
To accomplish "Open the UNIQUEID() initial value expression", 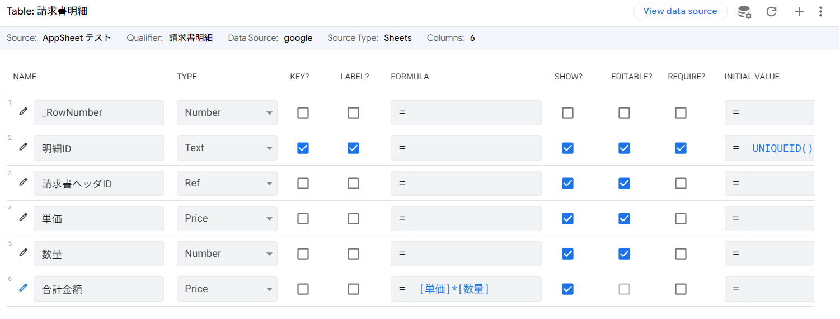I will (x=781, y=148).
